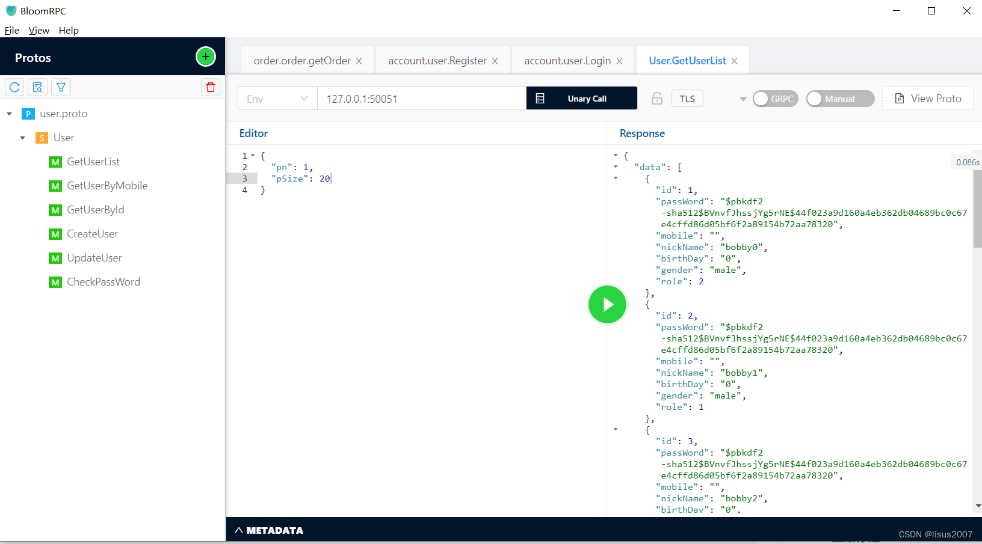
Task: Open the dropdown arrow left of GRPC switch
Action: click(743, 99)
